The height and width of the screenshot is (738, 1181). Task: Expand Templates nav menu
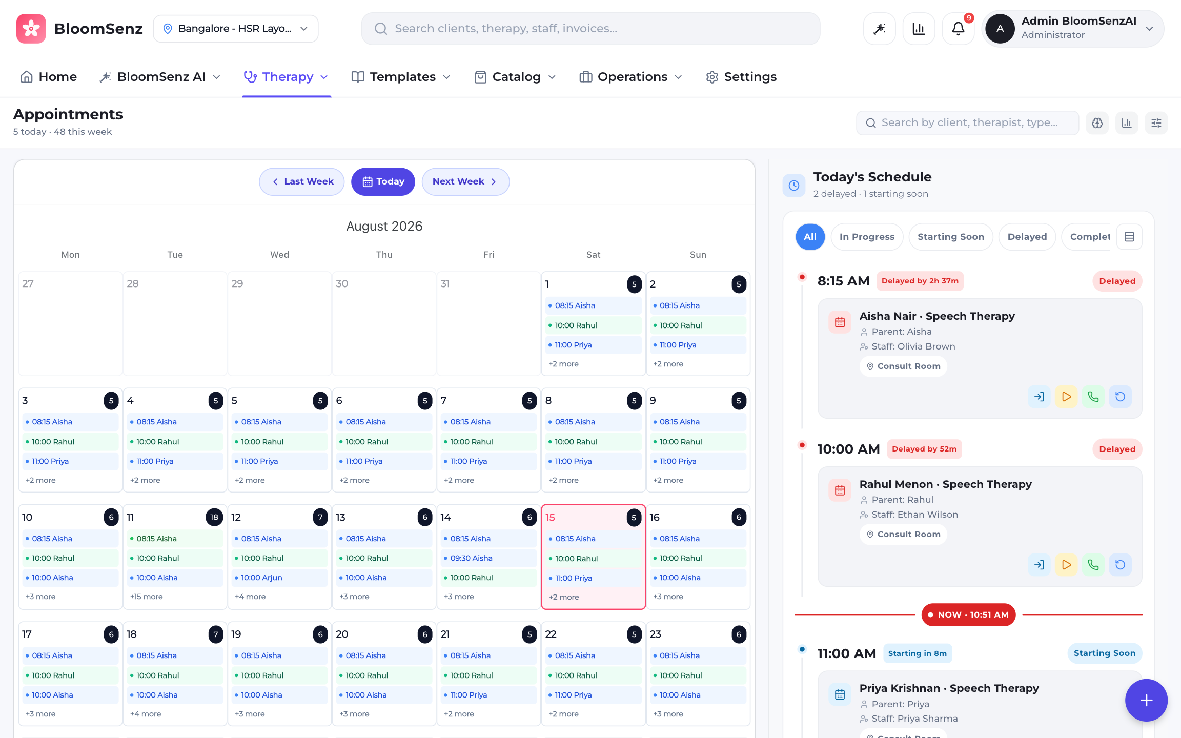(401, 77)
